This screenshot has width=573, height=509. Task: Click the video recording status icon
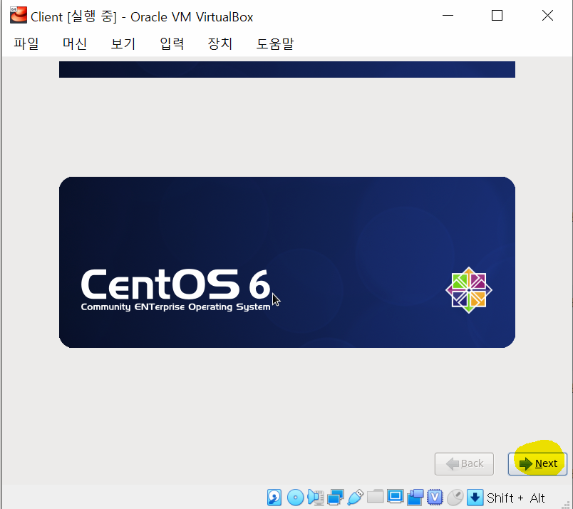click(415, 498)
